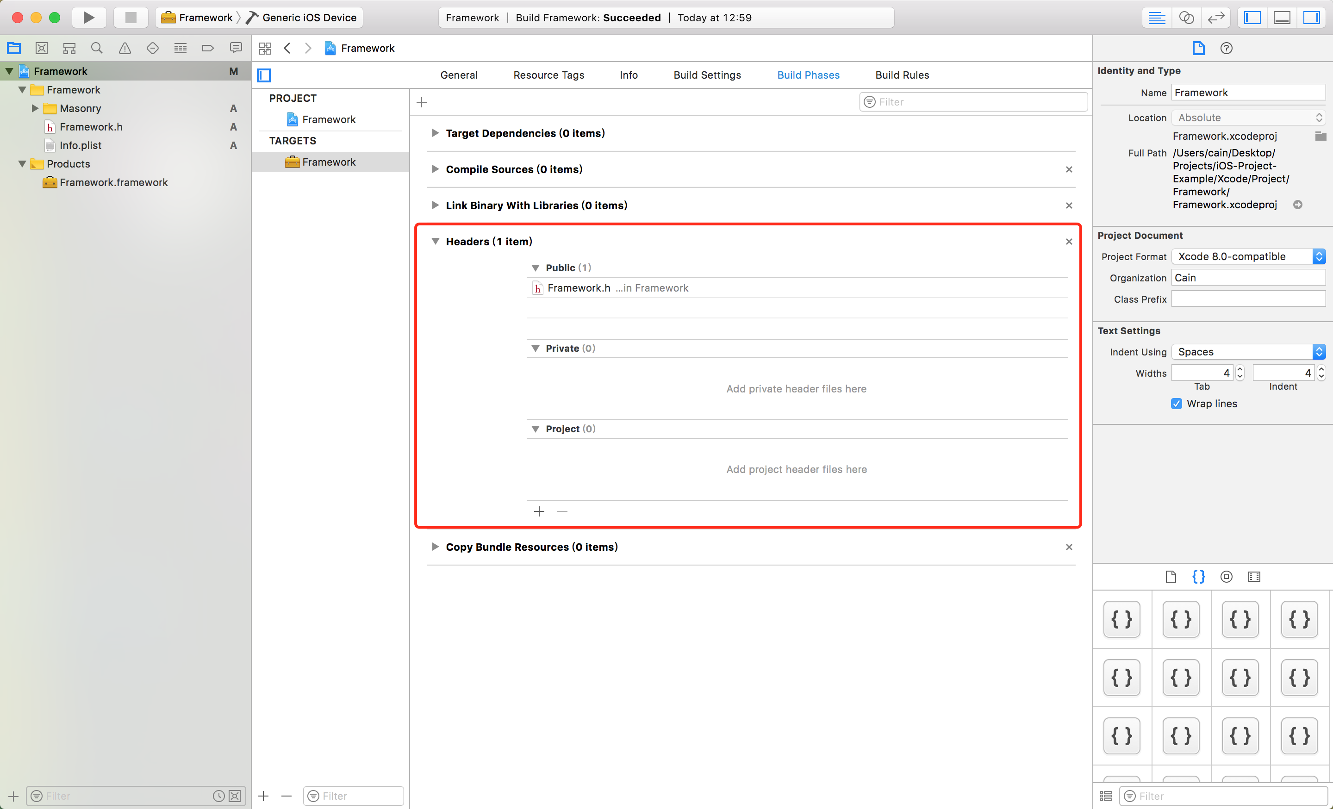The width and height of the screenshot is (1333, 809).
Task: Click the related items grid icon
Action: click(265, 48)
